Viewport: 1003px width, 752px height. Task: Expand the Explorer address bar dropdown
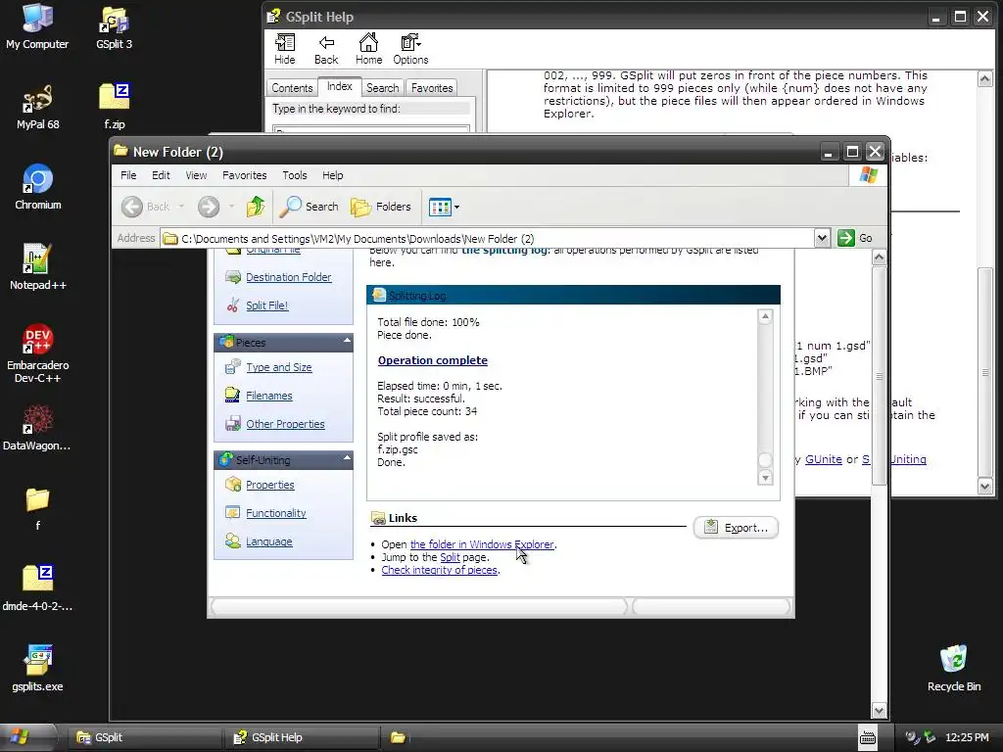point(822,238)
